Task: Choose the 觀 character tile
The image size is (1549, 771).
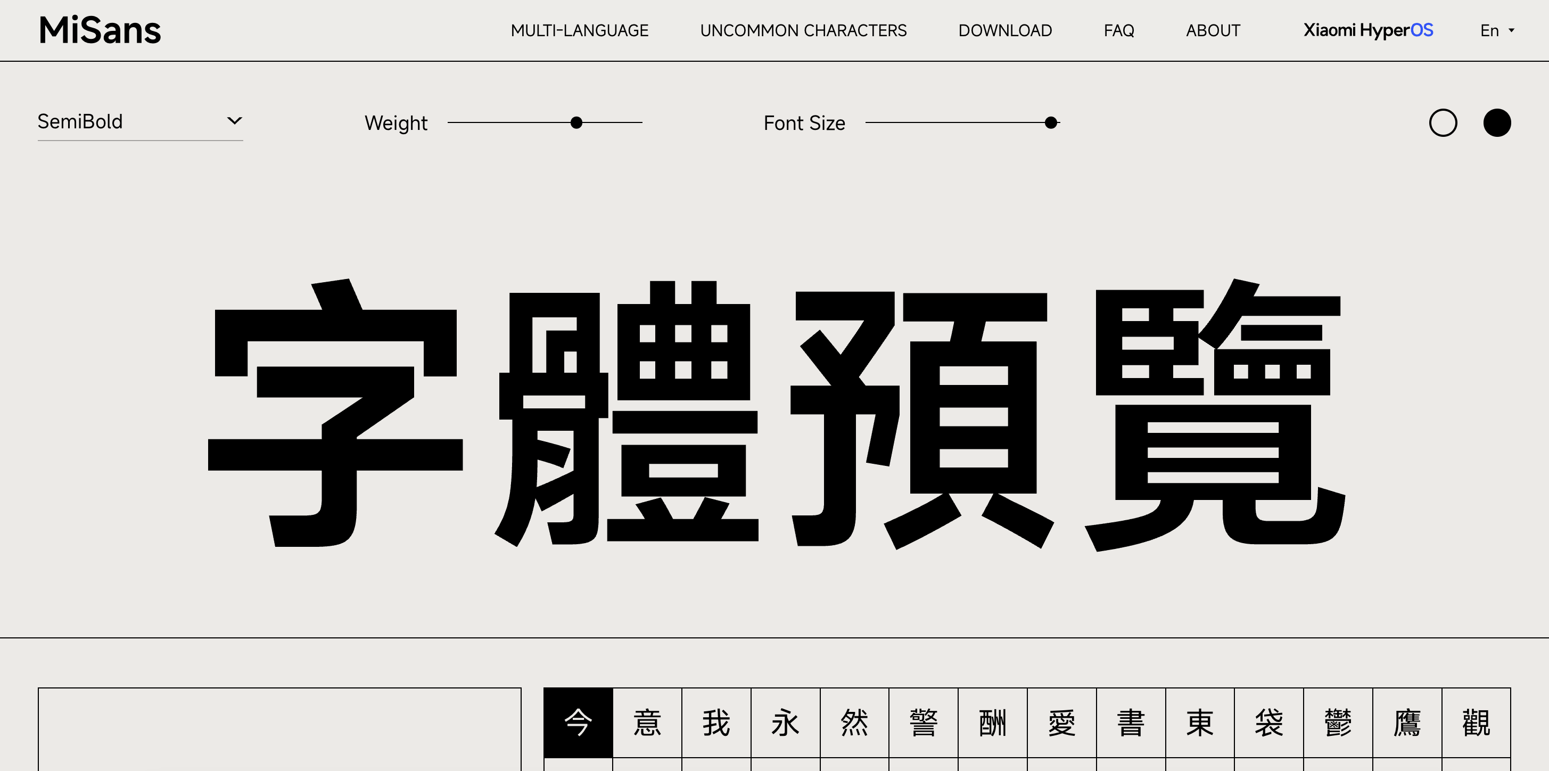Action: tap(1476, 723)
